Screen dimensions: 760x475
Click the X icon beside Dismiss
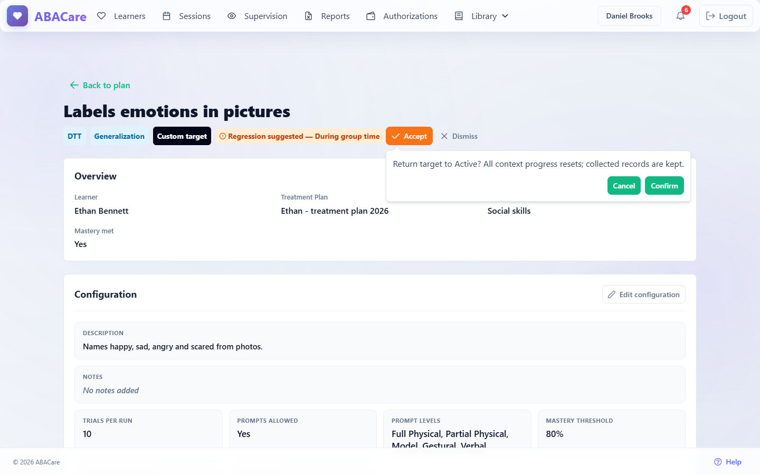click(x=444, y=136)
